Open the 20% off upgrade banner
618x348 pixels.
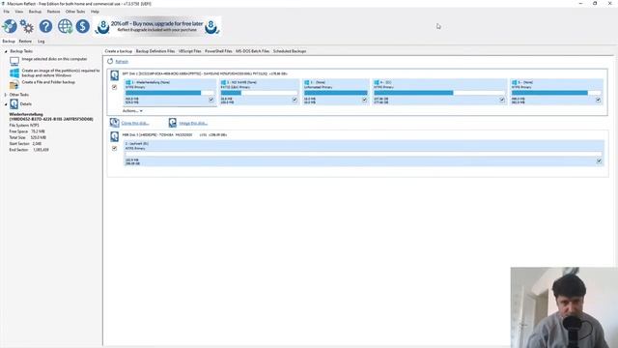coord(157,26)
